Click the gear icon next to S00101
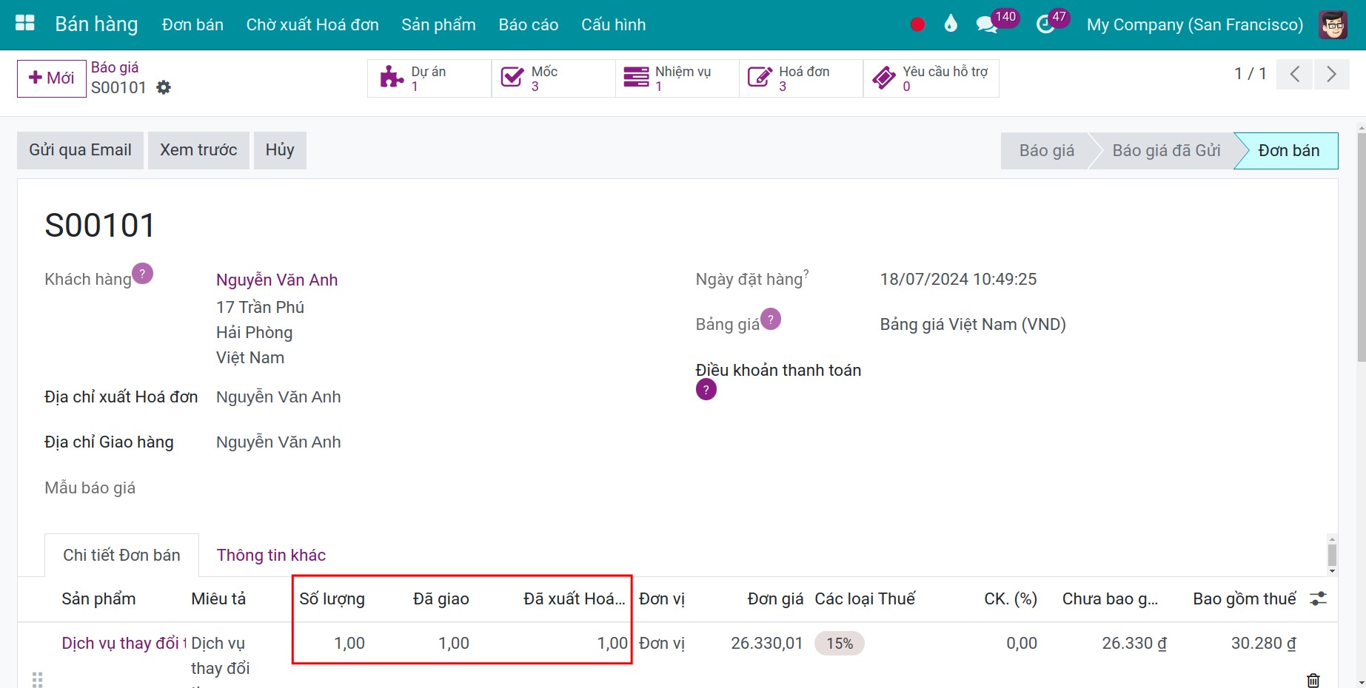This screenshot has height=688, width=1366. click(x=164, y=88)
